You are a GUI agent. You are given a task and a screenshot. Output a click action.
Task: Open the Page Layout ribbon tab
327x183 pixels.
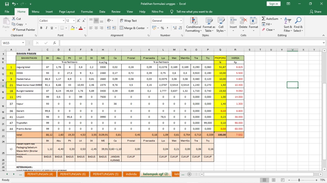pos(67,12)
